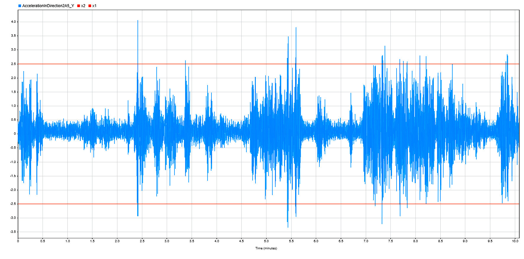The image size is (524, 259).
Task: Click the deepest negative spike near 5.4 minutes
Action: click(x=288, y=226)
